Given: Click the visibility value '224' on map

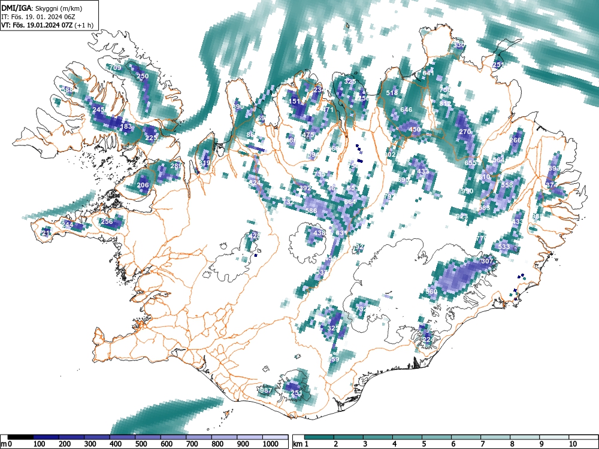Looking at the screenshot, I should click(428, 339).
